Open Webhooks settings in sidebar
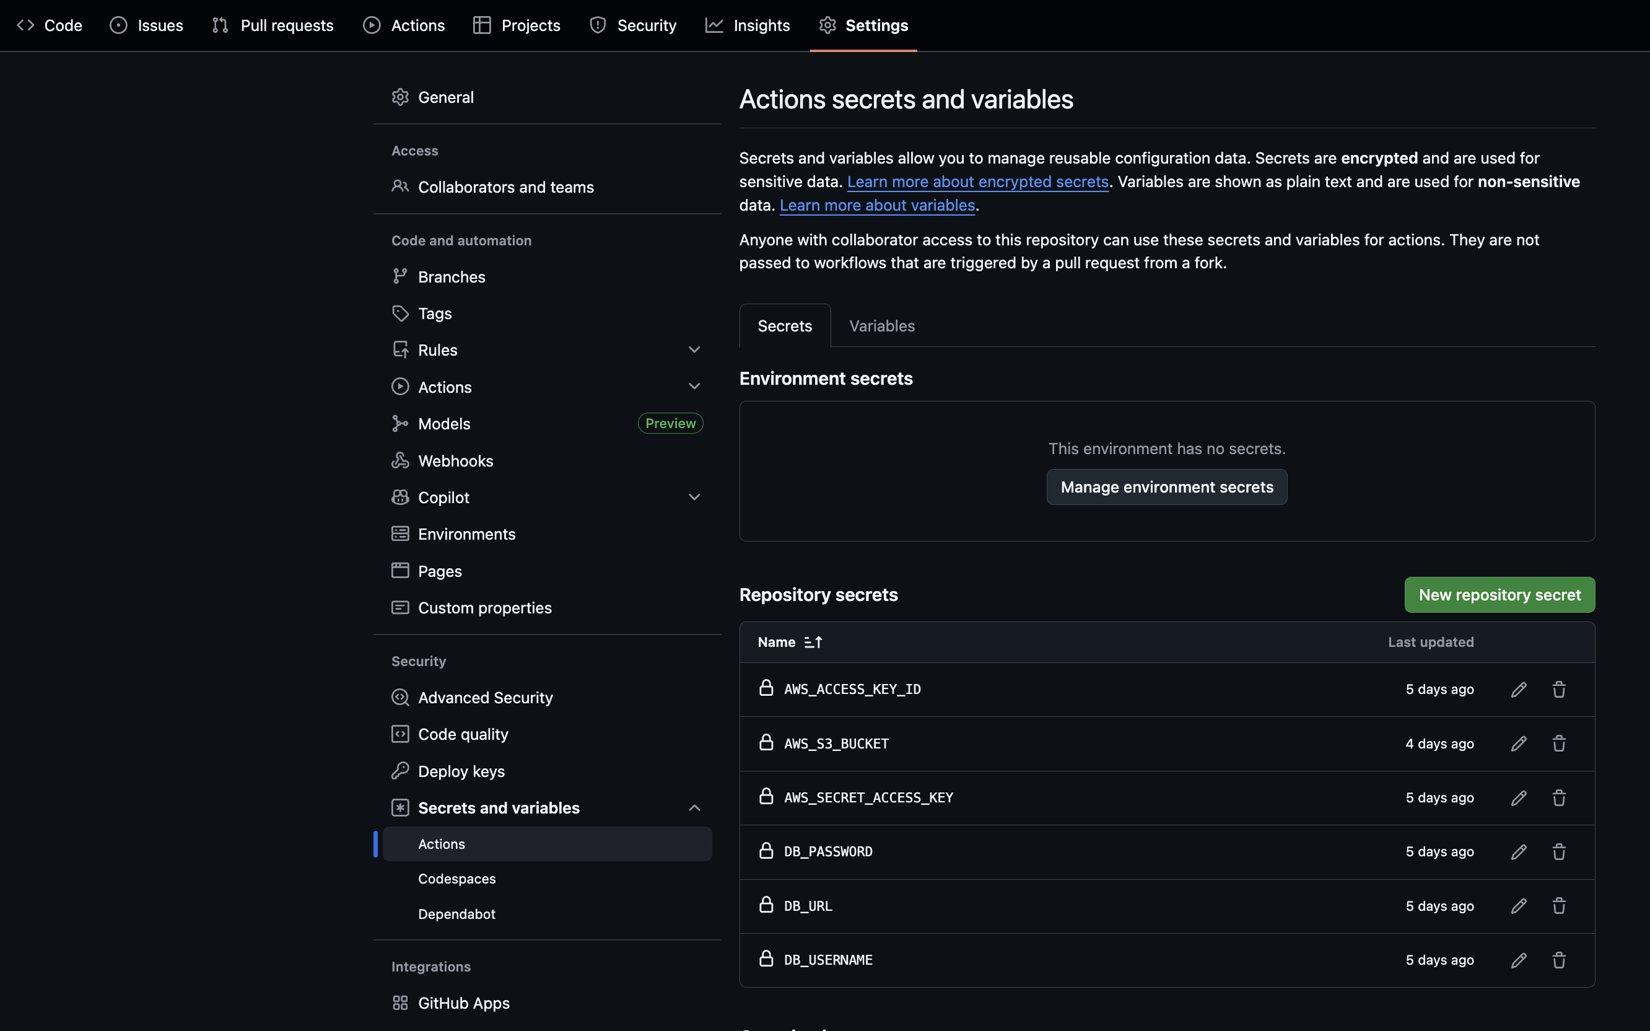The image size is (1650, 1031). 455,461
